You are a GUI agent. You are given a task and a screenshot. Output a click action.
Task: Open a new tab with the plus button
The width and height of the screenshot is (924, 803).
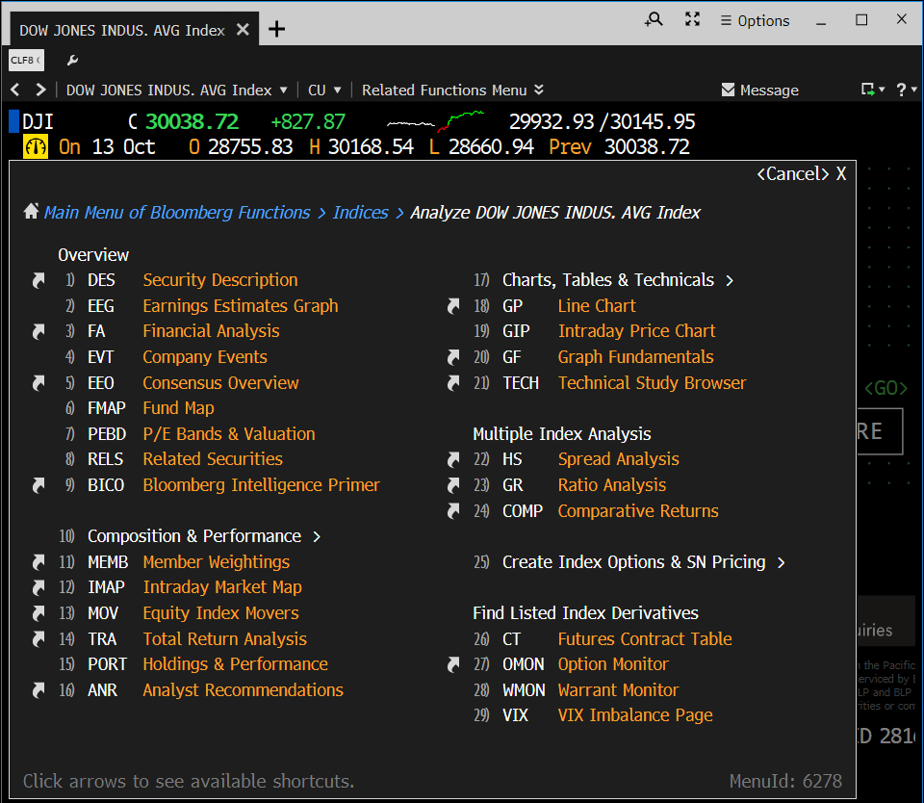pos(276,30)
